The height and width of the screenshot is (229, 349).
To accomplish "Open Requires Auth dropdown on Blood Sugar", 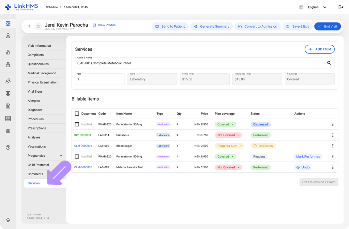I will [229, 146].
